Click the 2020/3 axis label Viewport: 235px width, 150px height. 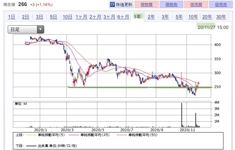coord(67,130)
